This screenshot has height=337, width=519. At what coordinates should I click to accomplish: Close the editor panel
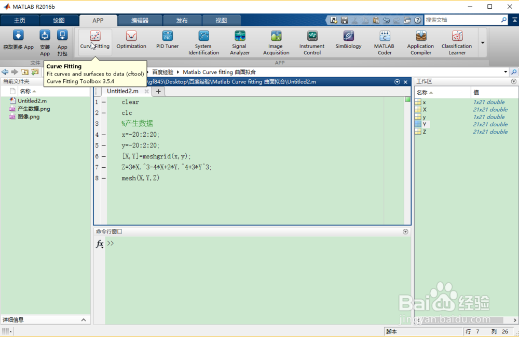point(405,82)
